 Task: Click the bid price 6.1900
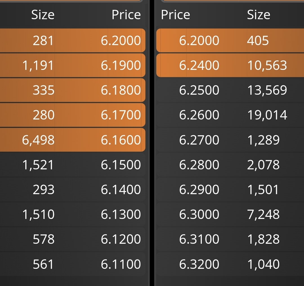[x=121, y=65]
